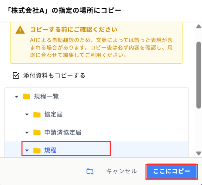Collapse the blue arrow next to 規程
Viewport: 202px width, 185px height.
(x=27, y=151)
